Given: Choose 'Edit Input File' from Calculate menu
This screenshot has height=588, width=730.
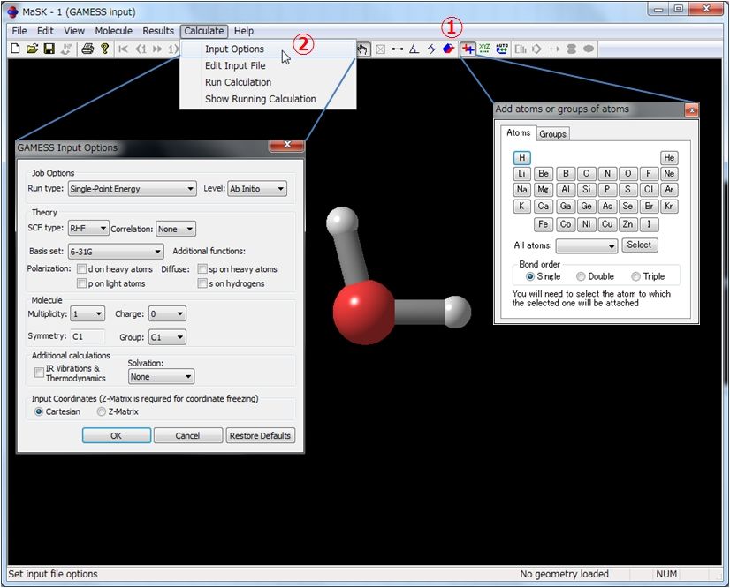Looking at the screenshot, I should (x=235, y=65).
